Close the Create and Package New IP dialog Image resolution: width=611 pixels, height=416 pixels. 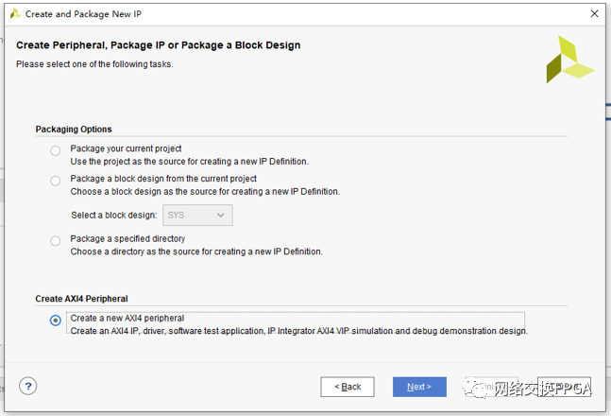(593, 14)
